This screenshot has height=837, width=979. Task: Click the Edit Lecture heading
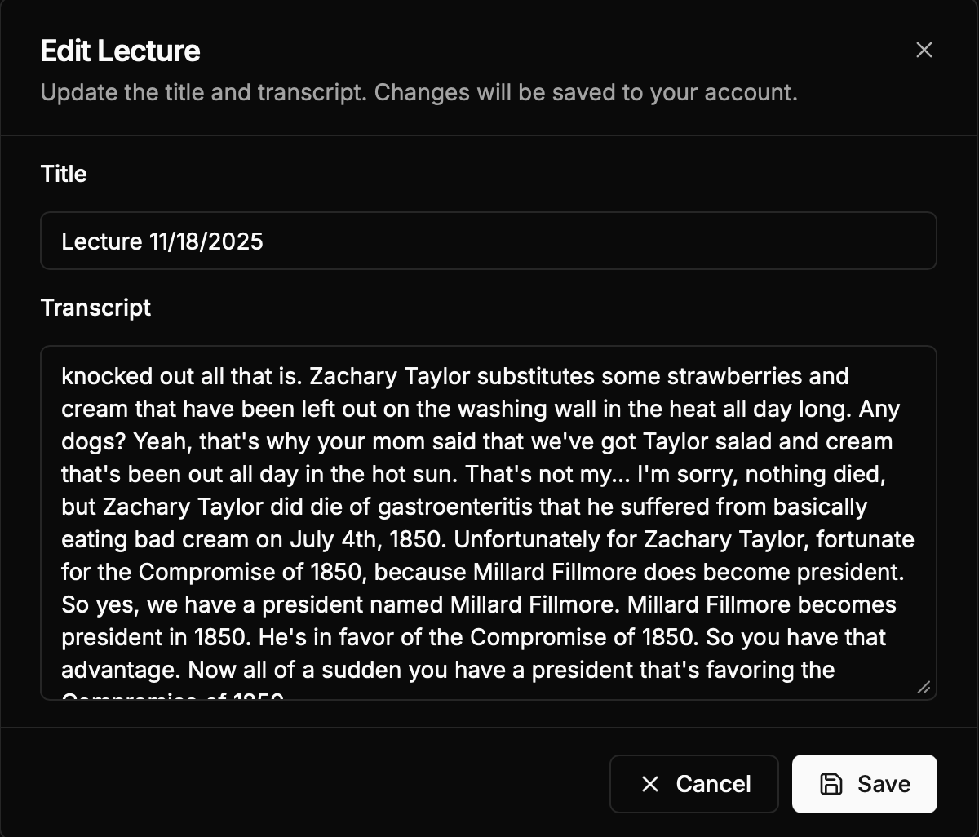tap(120, 51)
